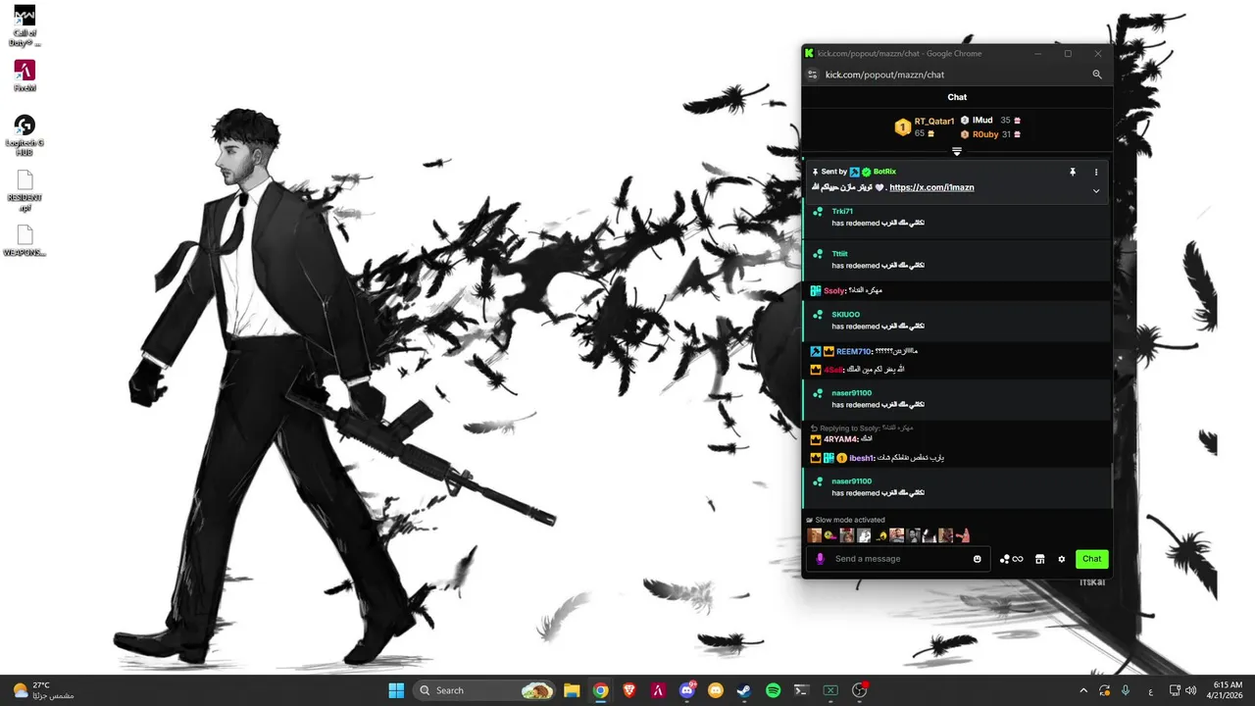The width and height of the screenshot is (1255, 706).
Task: Collapse the gifter leaderboard with arrow handle
Action: pos(957,152)
